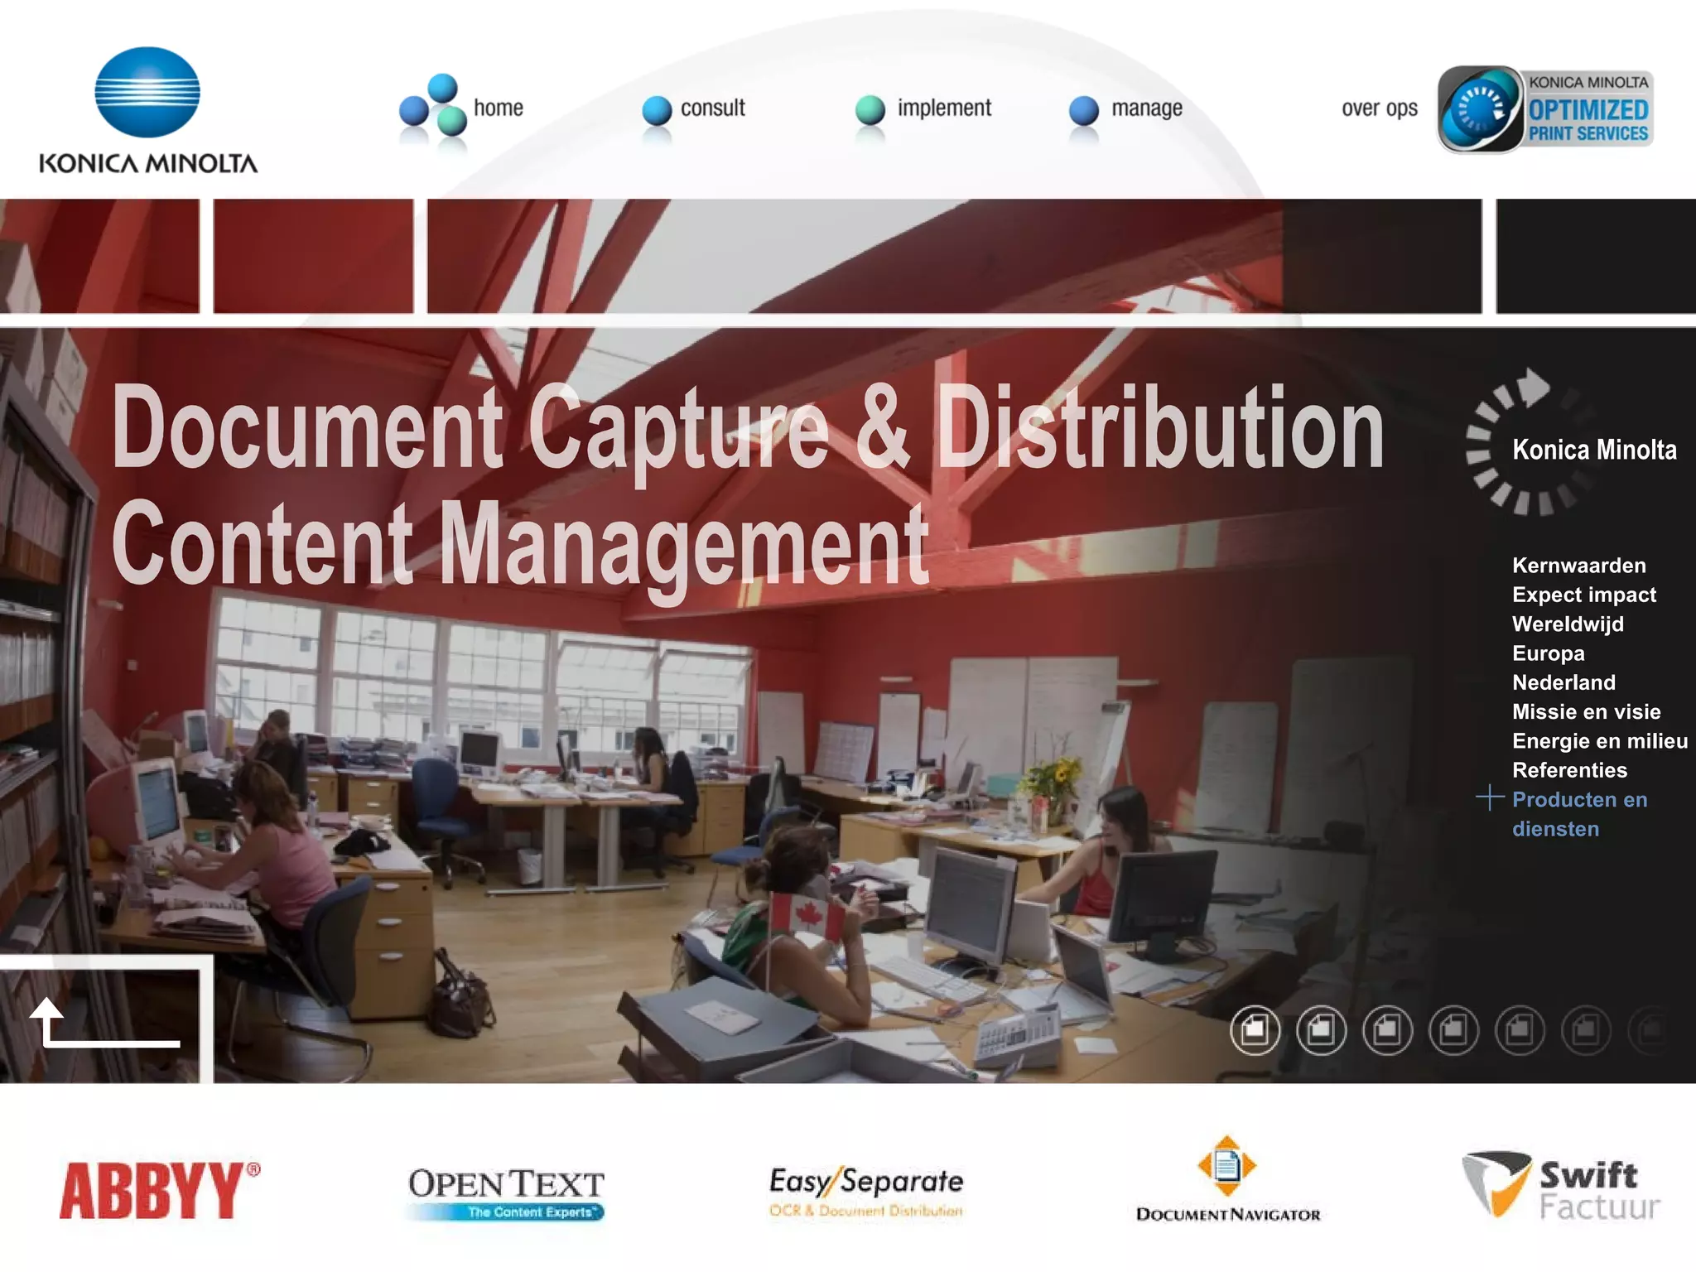Click the sixth round page icon
The width and height of the screenshot is (1696, 1272).
coord(1586,1030)
